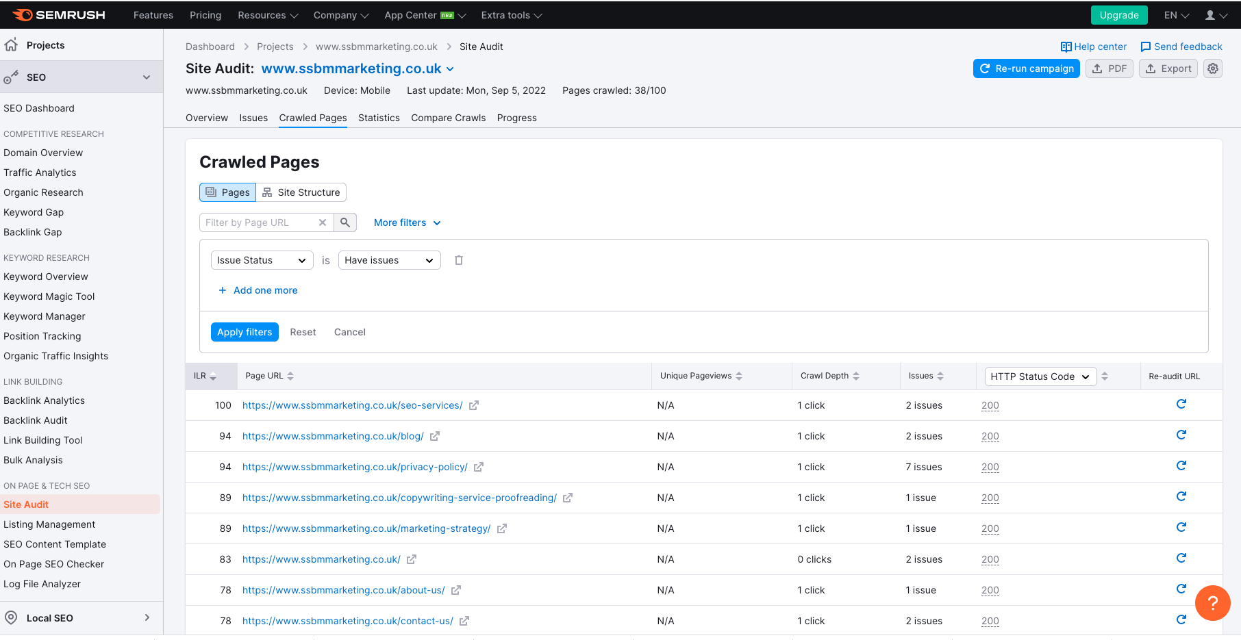1241x640 pixels.
Task: Click the Export button
Action: [x=1168, y=68]
